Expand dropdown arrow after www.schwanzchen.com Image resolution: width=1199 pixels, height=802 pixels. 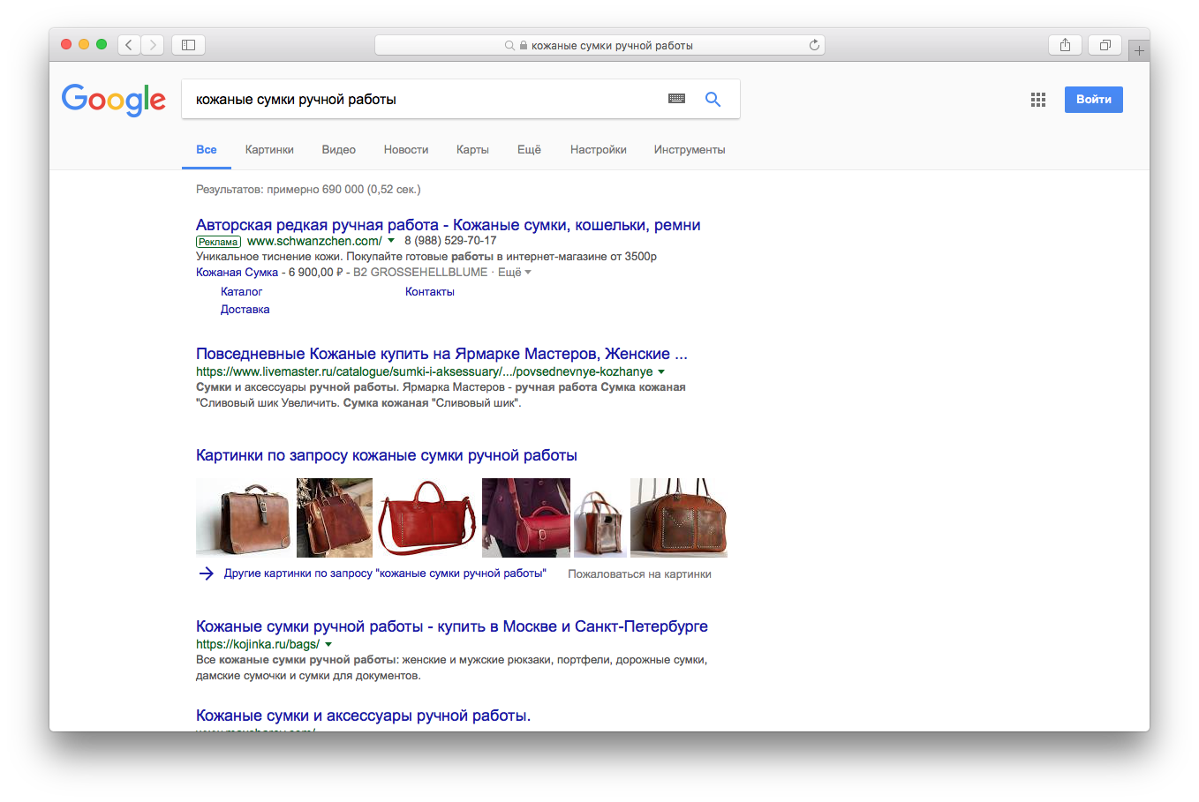(391, 241)
